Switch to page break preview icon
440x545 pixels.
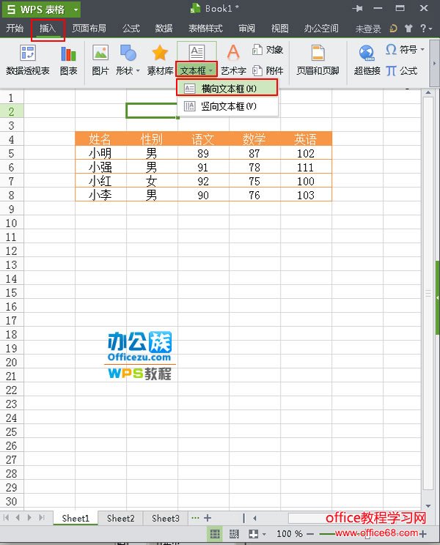click(234, 533)
